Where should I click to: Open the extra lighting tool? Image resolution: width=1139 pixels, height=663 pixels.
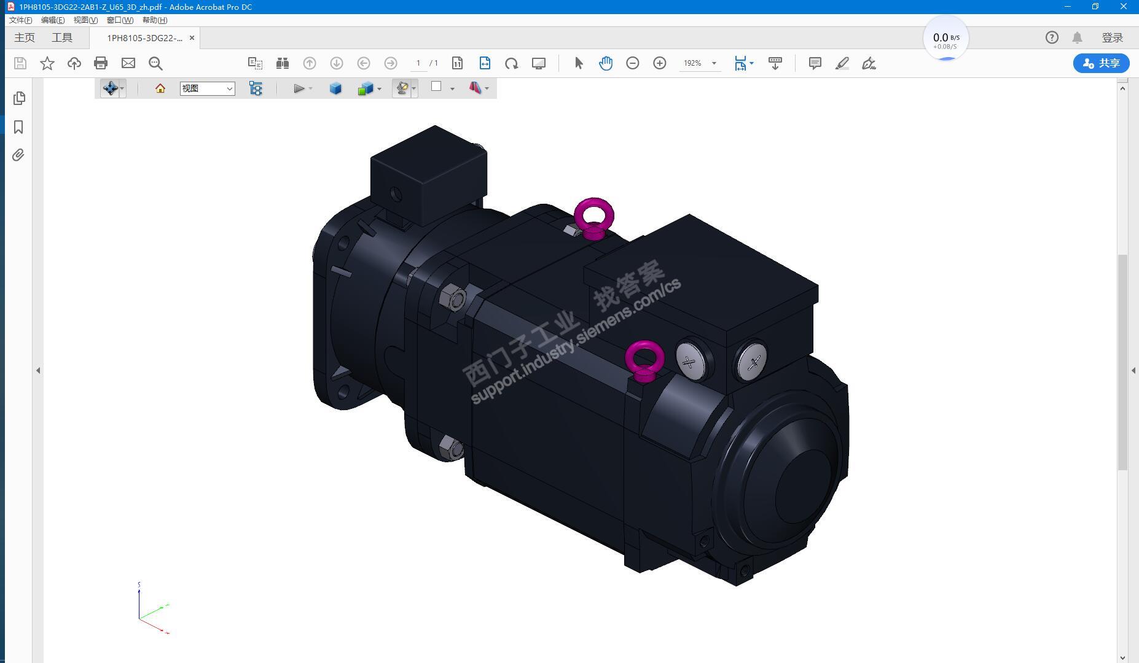(402, 88)
